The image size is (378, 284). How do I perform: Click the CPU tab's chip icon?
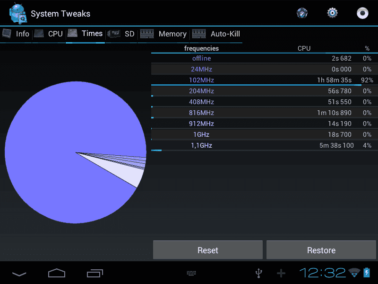point(39,33)
